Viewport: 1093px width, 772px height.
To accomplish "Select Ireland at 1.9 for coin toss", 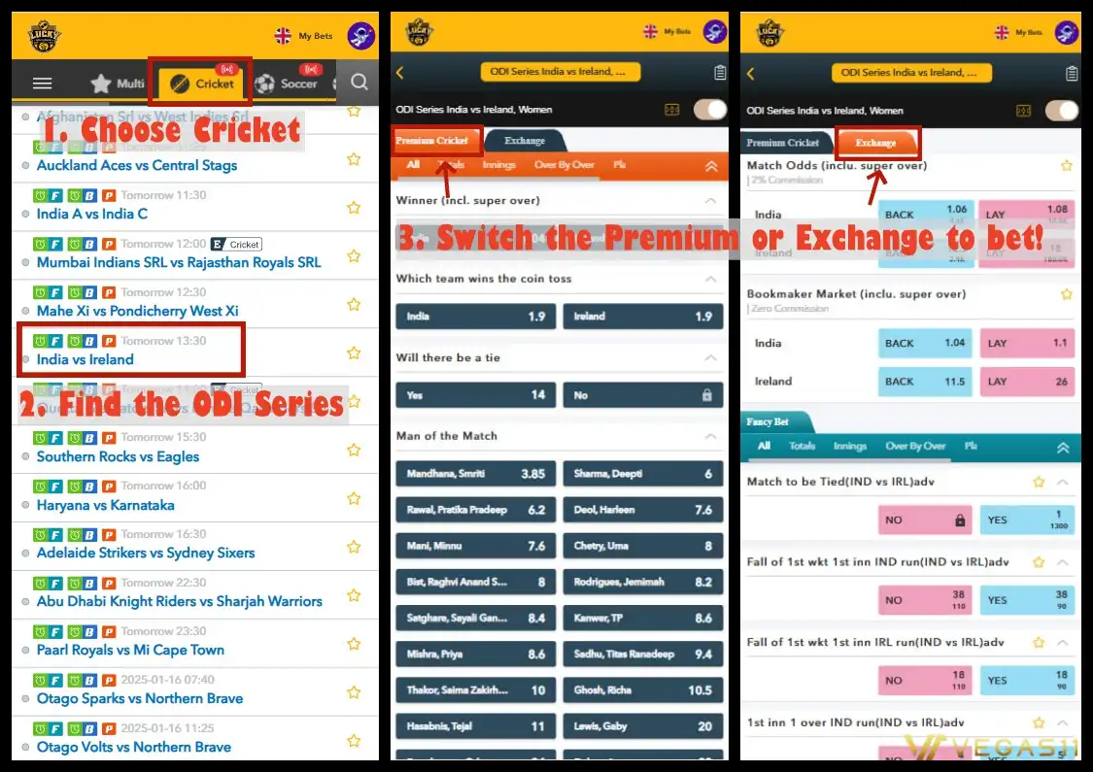I will 643,317.
